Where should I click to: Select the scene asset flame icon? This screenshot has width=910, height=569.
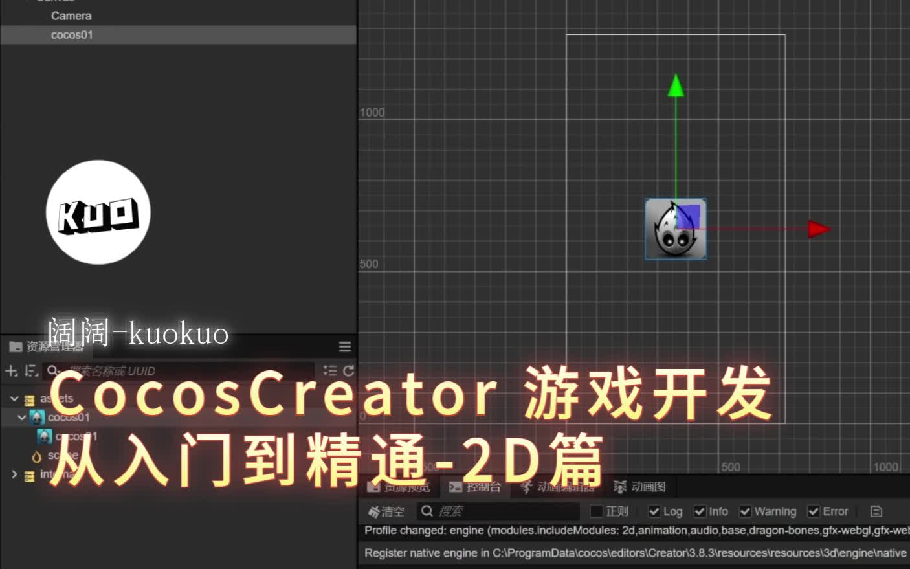pyautogui.click(x=37, y=457)
